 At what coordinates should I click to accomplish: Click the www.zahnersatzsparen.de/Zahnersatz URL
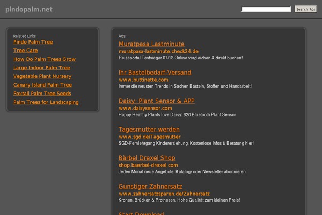coord(164,193)
